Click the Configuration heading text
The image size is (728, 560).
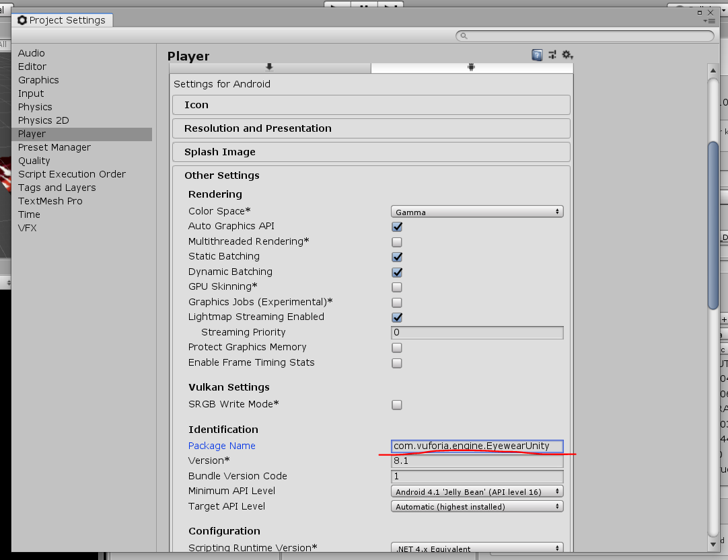point(224,531)
